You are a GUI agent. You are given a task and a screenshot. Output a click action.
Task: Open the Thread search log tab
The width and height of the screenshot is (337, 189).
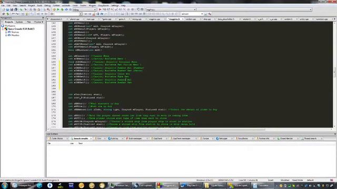click(x=310, y=139)
